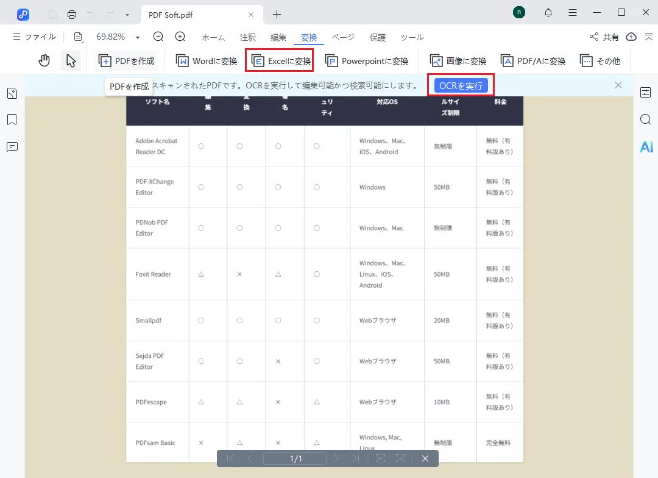This screenshot has width=658, height=478.
Task: Open the properties panel icon on right
Action: click(x=645, y=93)
